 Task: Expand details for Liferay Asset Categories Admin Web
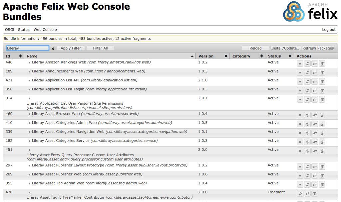coord(29,123)
